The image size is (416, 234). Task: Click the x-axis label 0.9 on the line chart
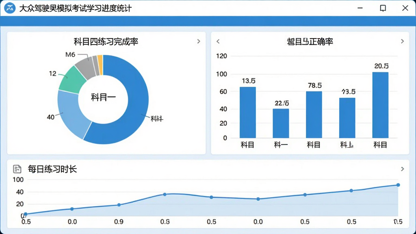point(119,221)
